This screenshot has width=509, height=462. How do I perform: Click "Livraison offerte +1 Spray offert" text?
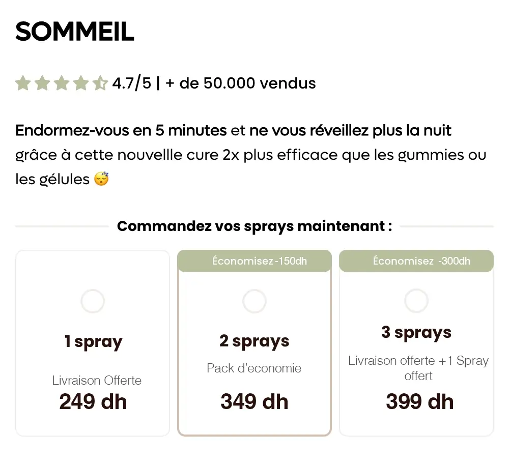tap(418, 368)
